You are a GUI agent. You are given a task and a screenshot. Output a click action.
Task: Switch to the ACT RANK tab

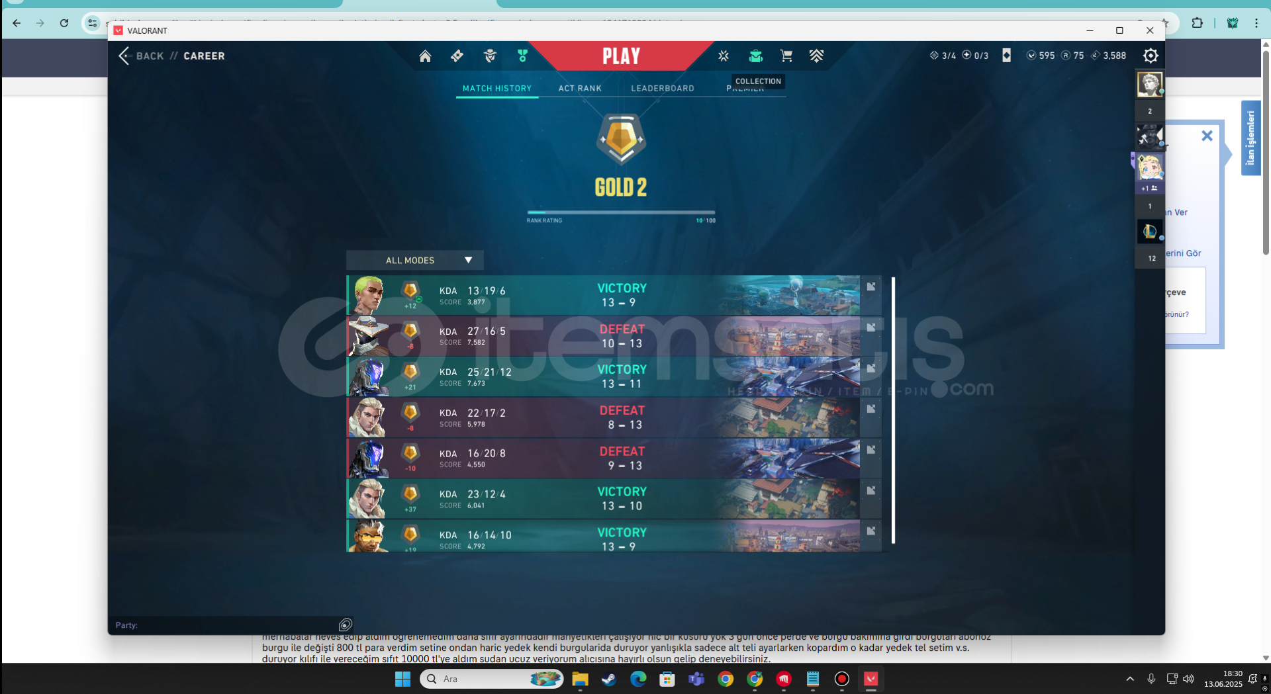pyautogui.click(x=580, y=88)
